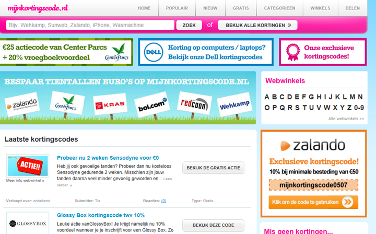376x234 pixels.
Task: Open the KRAS logo sign
Action: click(x=110, y=104)
